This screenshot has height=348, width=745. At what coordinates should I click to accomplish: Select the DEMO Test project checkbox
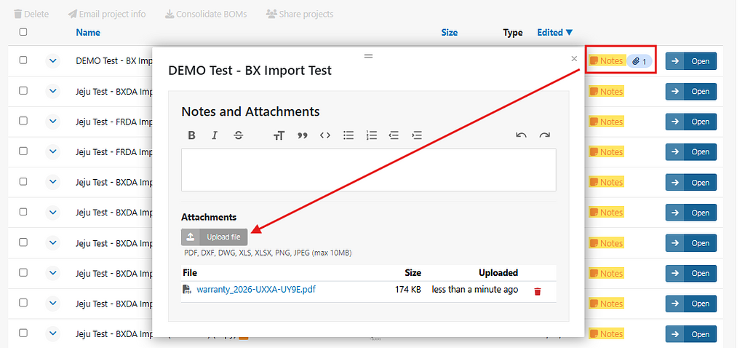coord(23,60)
